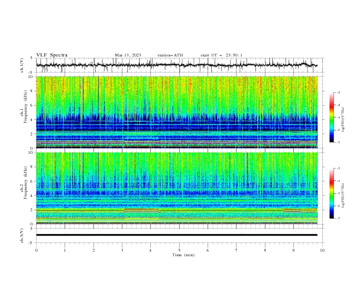Screen dimensions: 363x281
Task: Click the ch.1 log(PSD) colorbar label
Action: click(x=343, y=120)
